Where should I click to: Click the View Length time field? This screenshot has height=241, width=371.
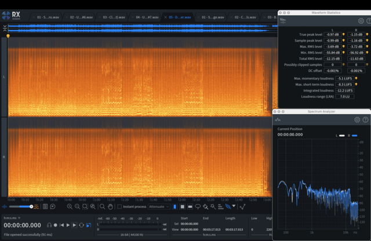pyautogui.click(x=234, y=229)
